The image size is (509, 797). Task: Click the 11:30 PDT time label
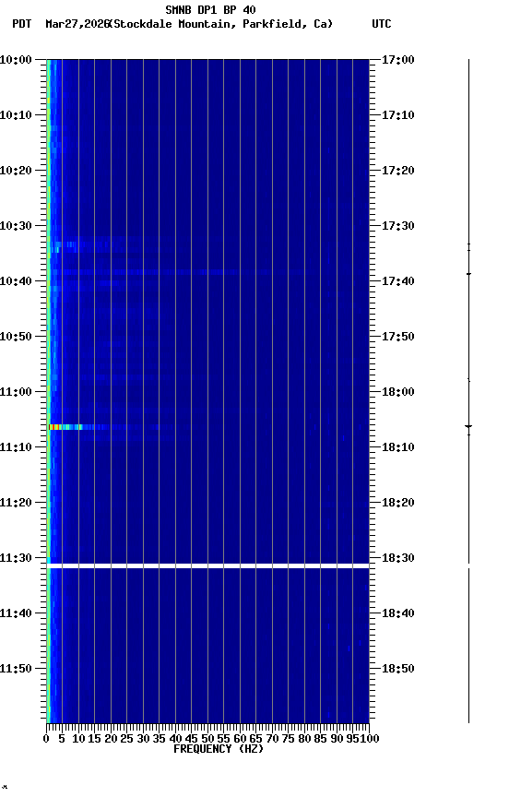click(16, 559)
